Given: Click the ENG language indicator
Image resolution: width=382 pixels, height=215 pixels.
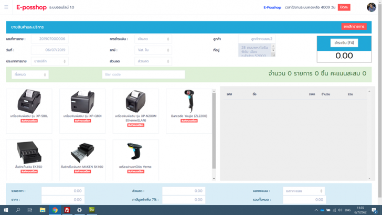Looking at the screenshot, I should tap(347, 210).
